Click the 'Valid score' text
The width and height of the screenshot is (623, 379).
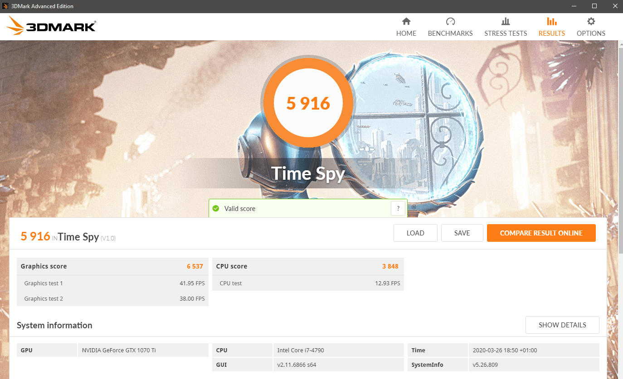tap(240, 209)
